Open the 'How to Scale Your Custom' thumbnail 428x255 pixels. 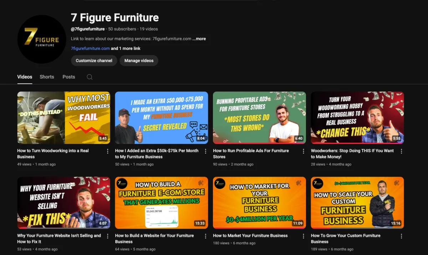coord(357,203)
